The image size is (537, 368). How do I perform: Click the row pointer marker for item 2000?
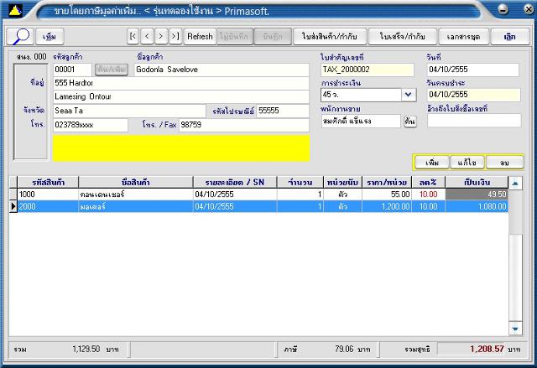pyautogui.click(x=13, y=206)
